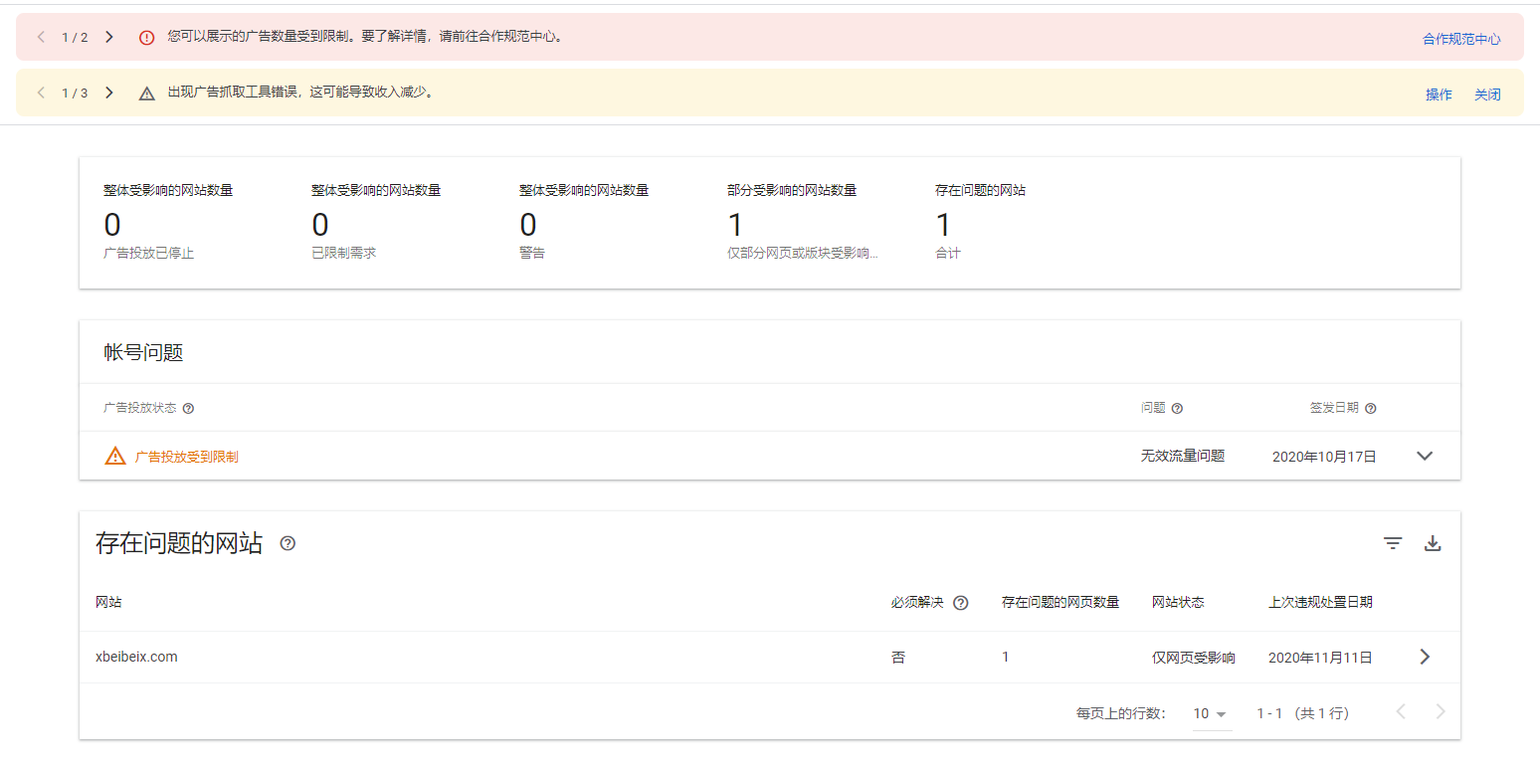Click the red error circle icon
Image resolution: width=1540 pixels, height=771 pixels.
click(147, 38)
